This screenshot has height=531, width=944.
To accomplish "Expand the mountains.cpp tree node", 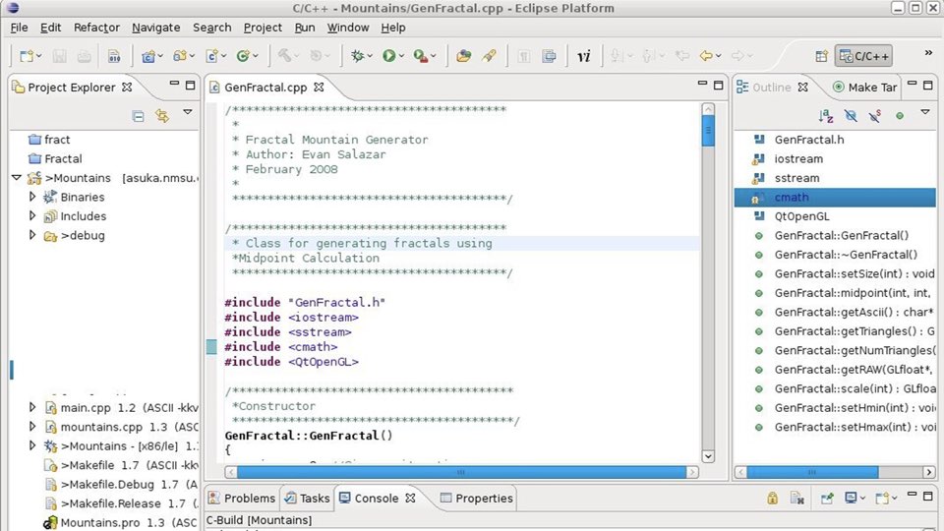I will (32, 426).
